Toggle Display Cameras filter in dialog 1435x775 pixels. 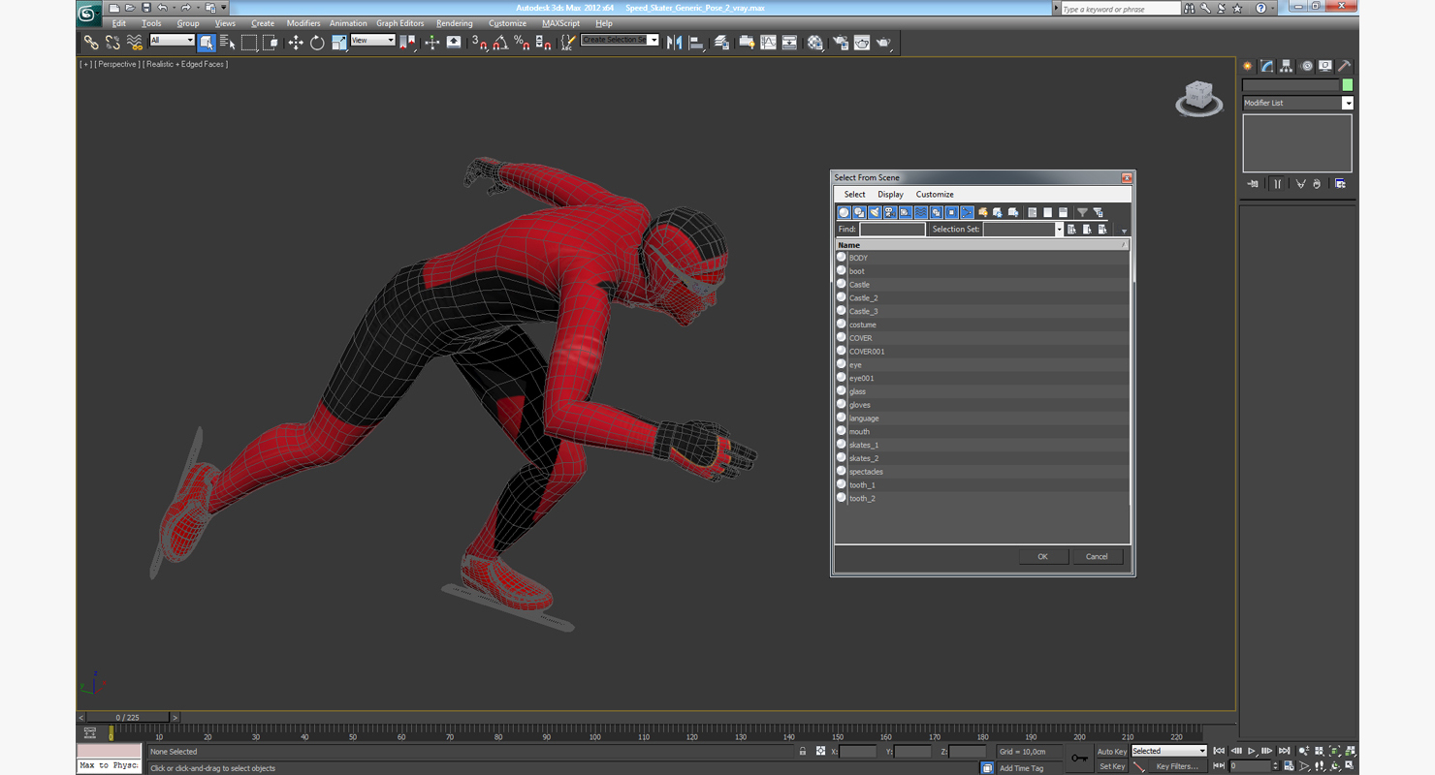(890, 212)
